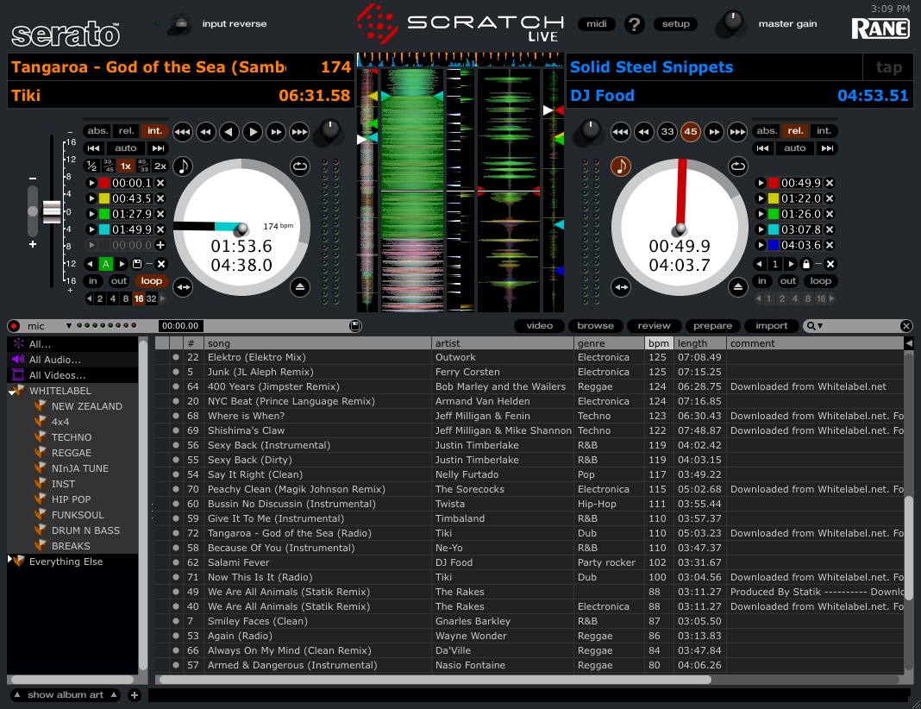Save recording with disk icon
The image size is (921, 709).
coord(354,326)
